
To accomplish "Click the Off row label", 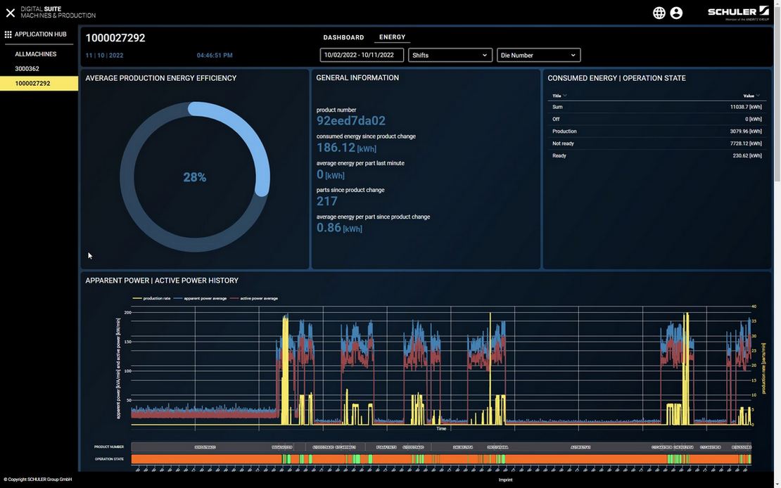I will pos(556,119).
